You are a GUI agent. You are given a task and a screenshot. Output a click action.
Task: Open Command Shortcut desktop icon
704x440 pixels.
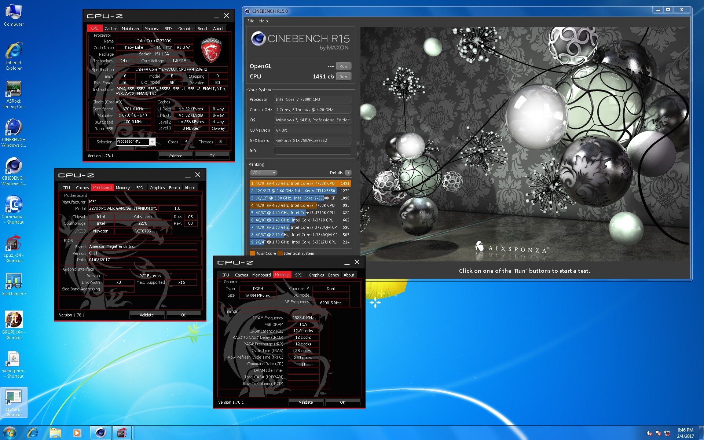click(14, 210)
